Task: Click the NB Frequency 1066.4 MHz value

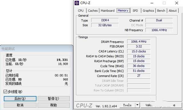Action: click(x=159, y=30)
